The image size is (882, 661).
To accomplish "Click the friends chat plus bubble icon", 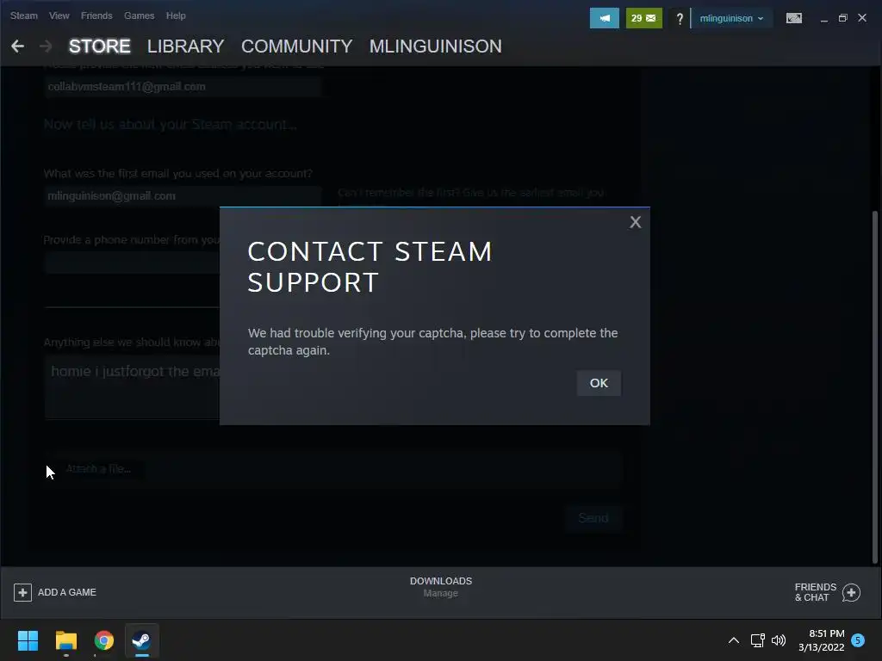I will point(851,592).
